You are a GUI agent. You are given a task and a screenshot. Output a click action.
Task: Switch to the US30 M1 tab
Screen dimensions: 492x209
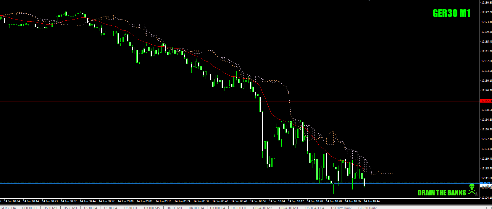70,208
